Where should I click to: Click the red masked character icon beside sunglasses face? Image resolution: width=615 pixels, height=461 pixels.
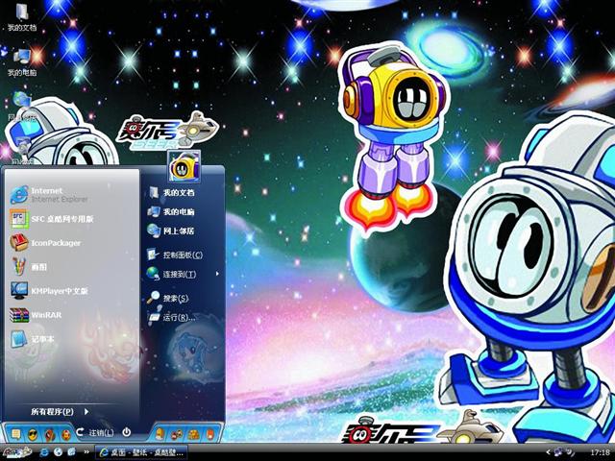(x=49, y=434)
